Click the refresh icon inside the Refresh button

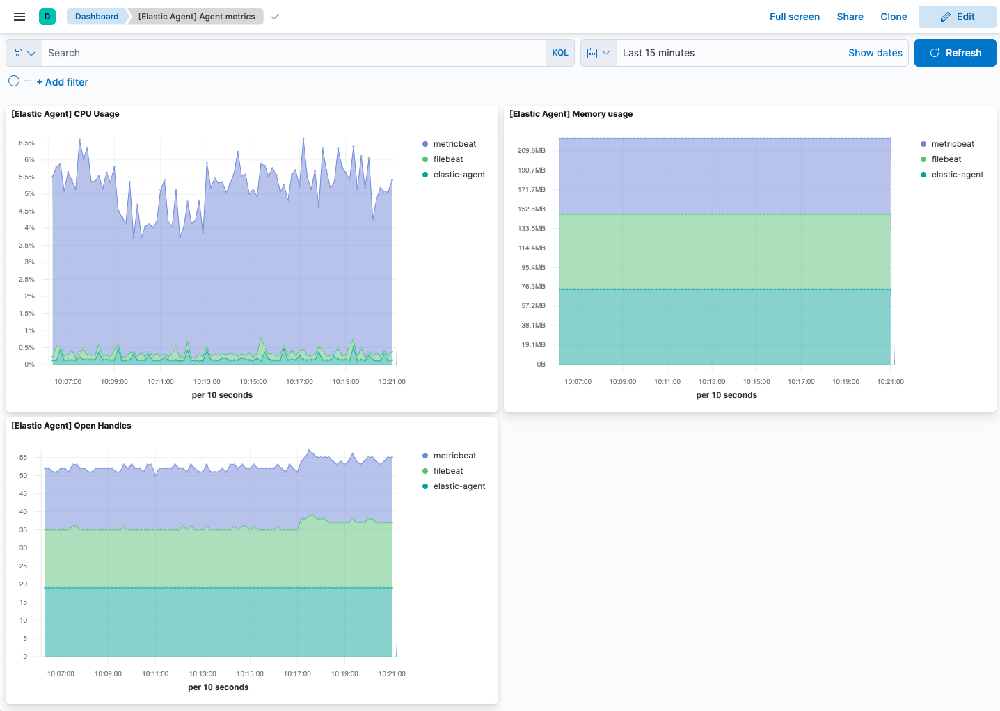(935, 52)
